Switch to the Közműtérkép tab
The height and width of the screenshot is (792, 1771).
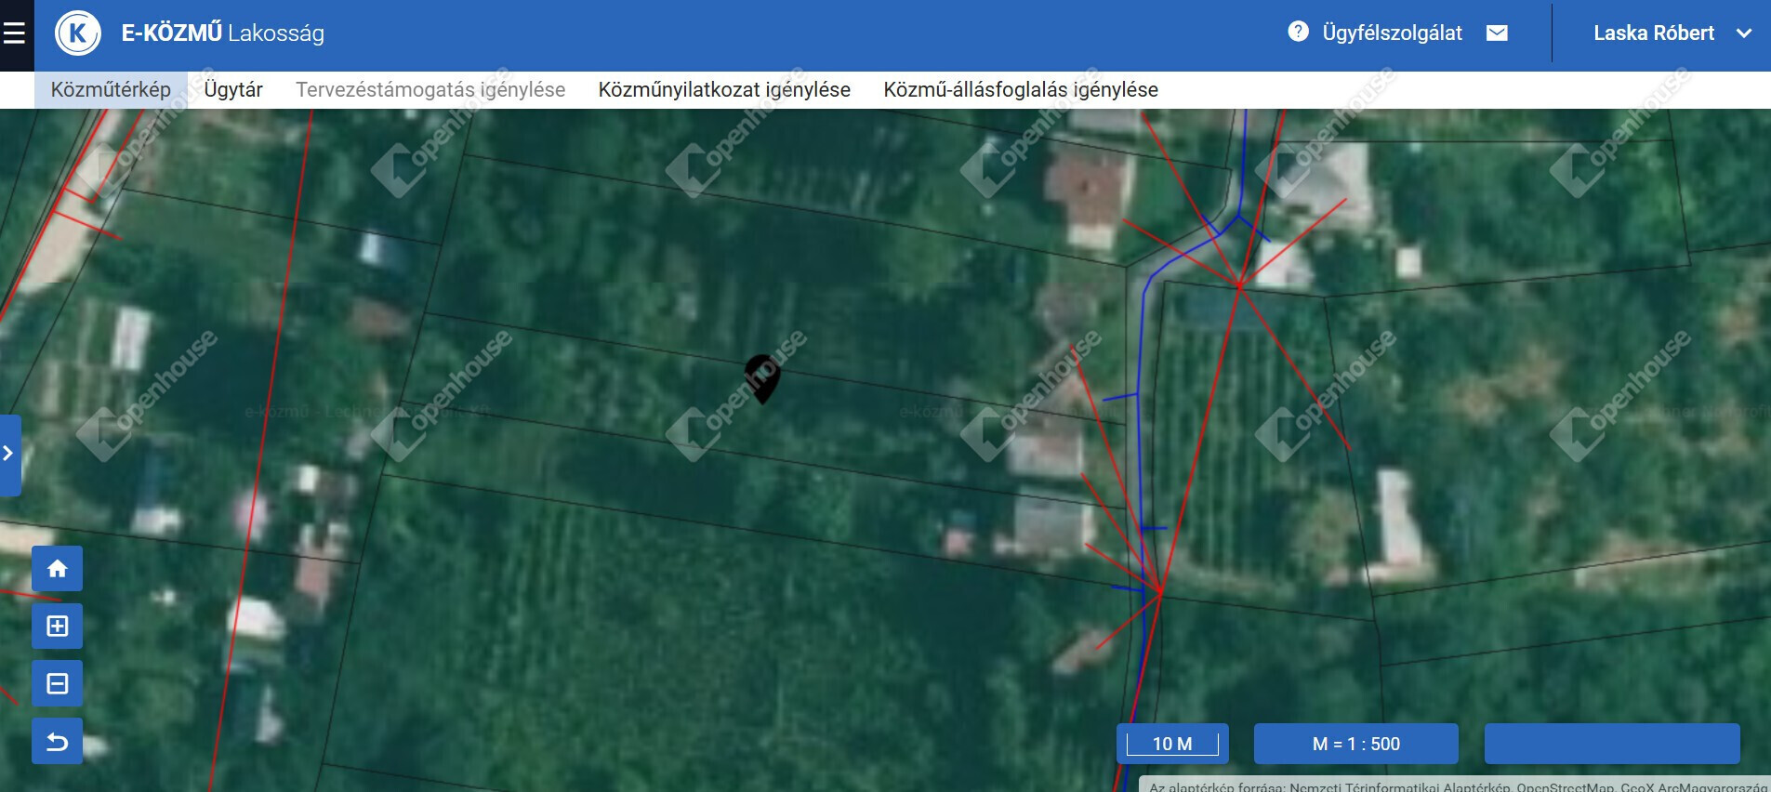coord(111,90)
